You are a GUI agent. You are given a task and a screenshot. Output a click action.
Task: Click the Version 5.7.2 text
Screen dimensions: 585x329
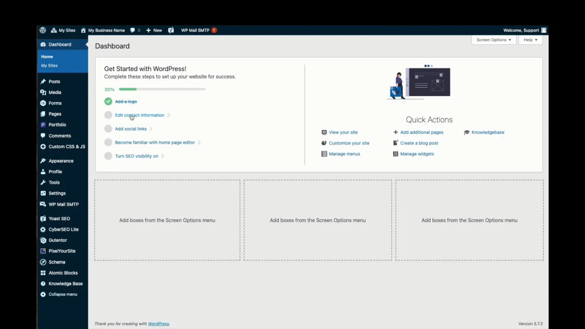click(x=531, y=324)
